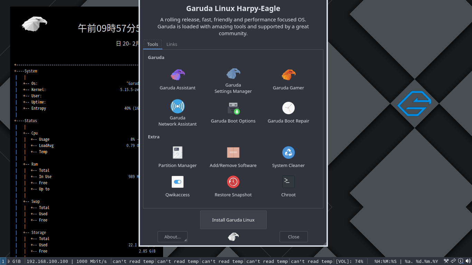Image resolution: width=472 pixels, height=265 pixels.
Task: Launch Chroot terminal tool
Action: tap(289, 187)
